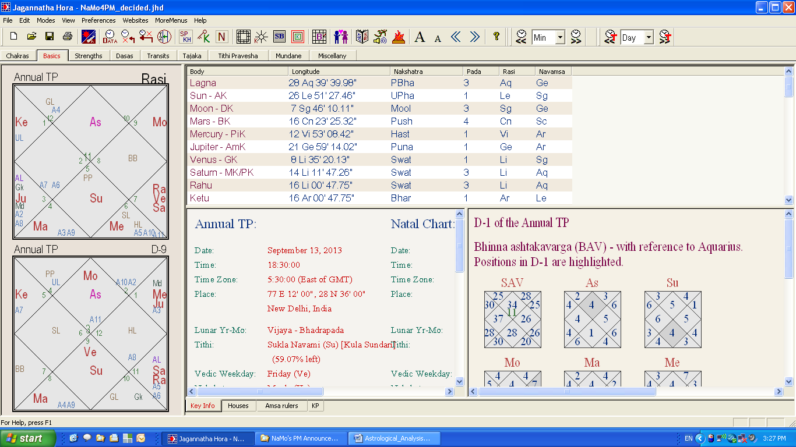Open the couple compatibility icon

coord(341,37)
